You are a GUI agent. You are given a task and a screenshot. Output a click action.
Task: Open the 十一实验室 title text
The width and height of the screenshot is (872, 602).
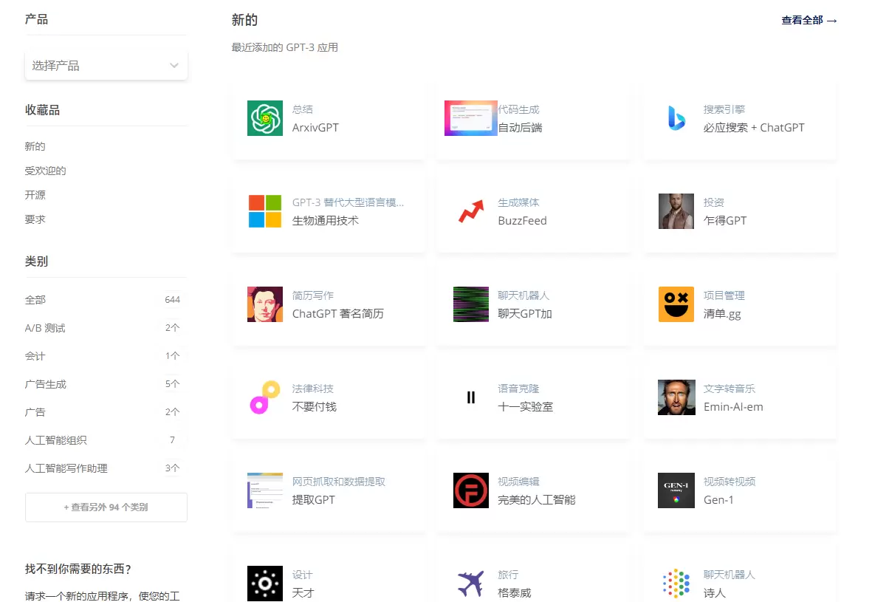[x=526, y=407]
